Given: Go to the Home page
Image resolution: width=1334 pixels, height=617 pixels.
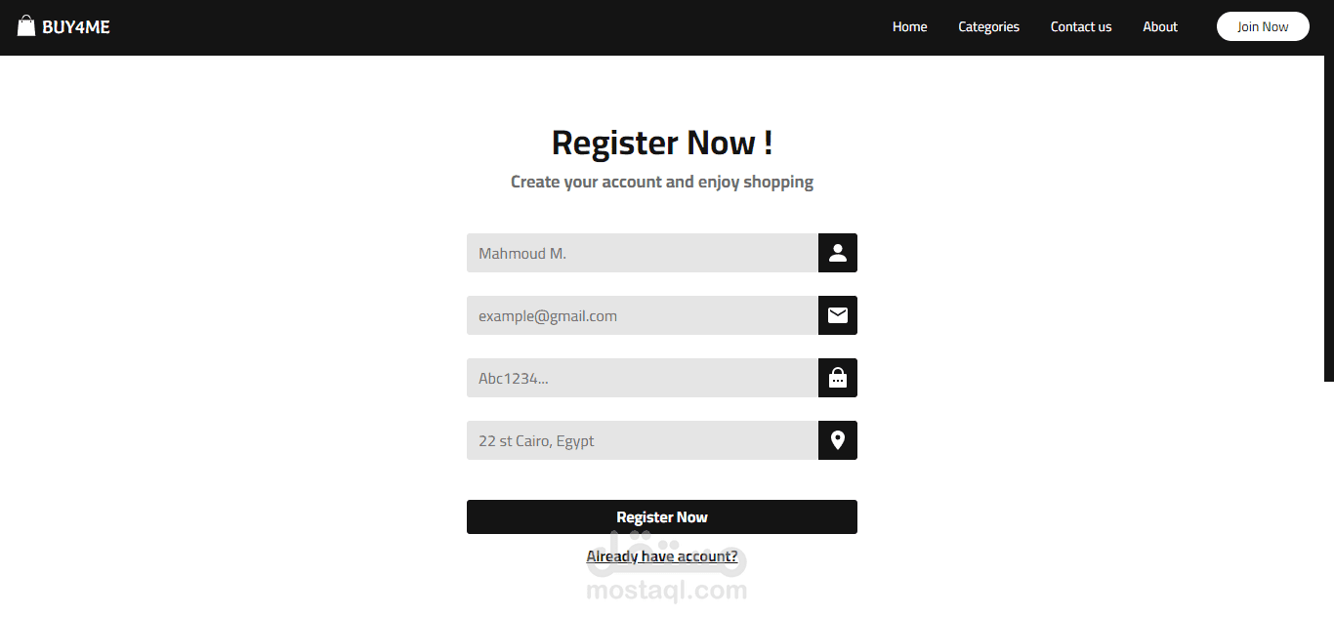Looking at the screenshot, I should pyautogui.click(x=909, y=27).
